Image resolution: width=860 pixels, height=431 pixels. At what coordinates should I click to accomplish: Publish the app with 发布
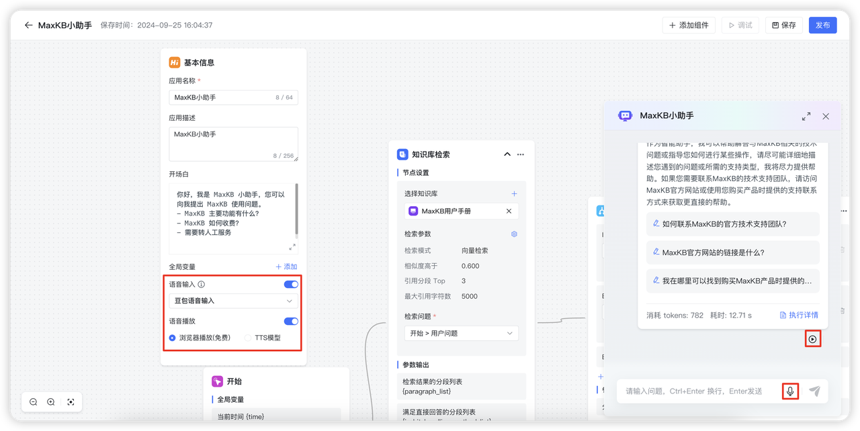tap(822, 25)
